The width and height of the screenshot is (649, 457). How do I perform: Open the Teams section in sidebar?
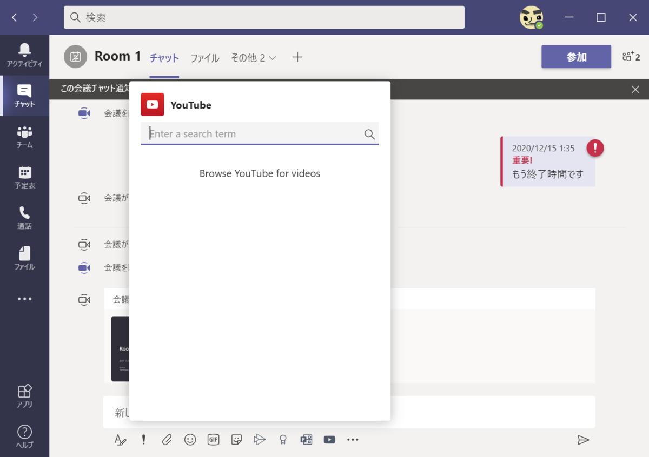[x=24, y=137]
